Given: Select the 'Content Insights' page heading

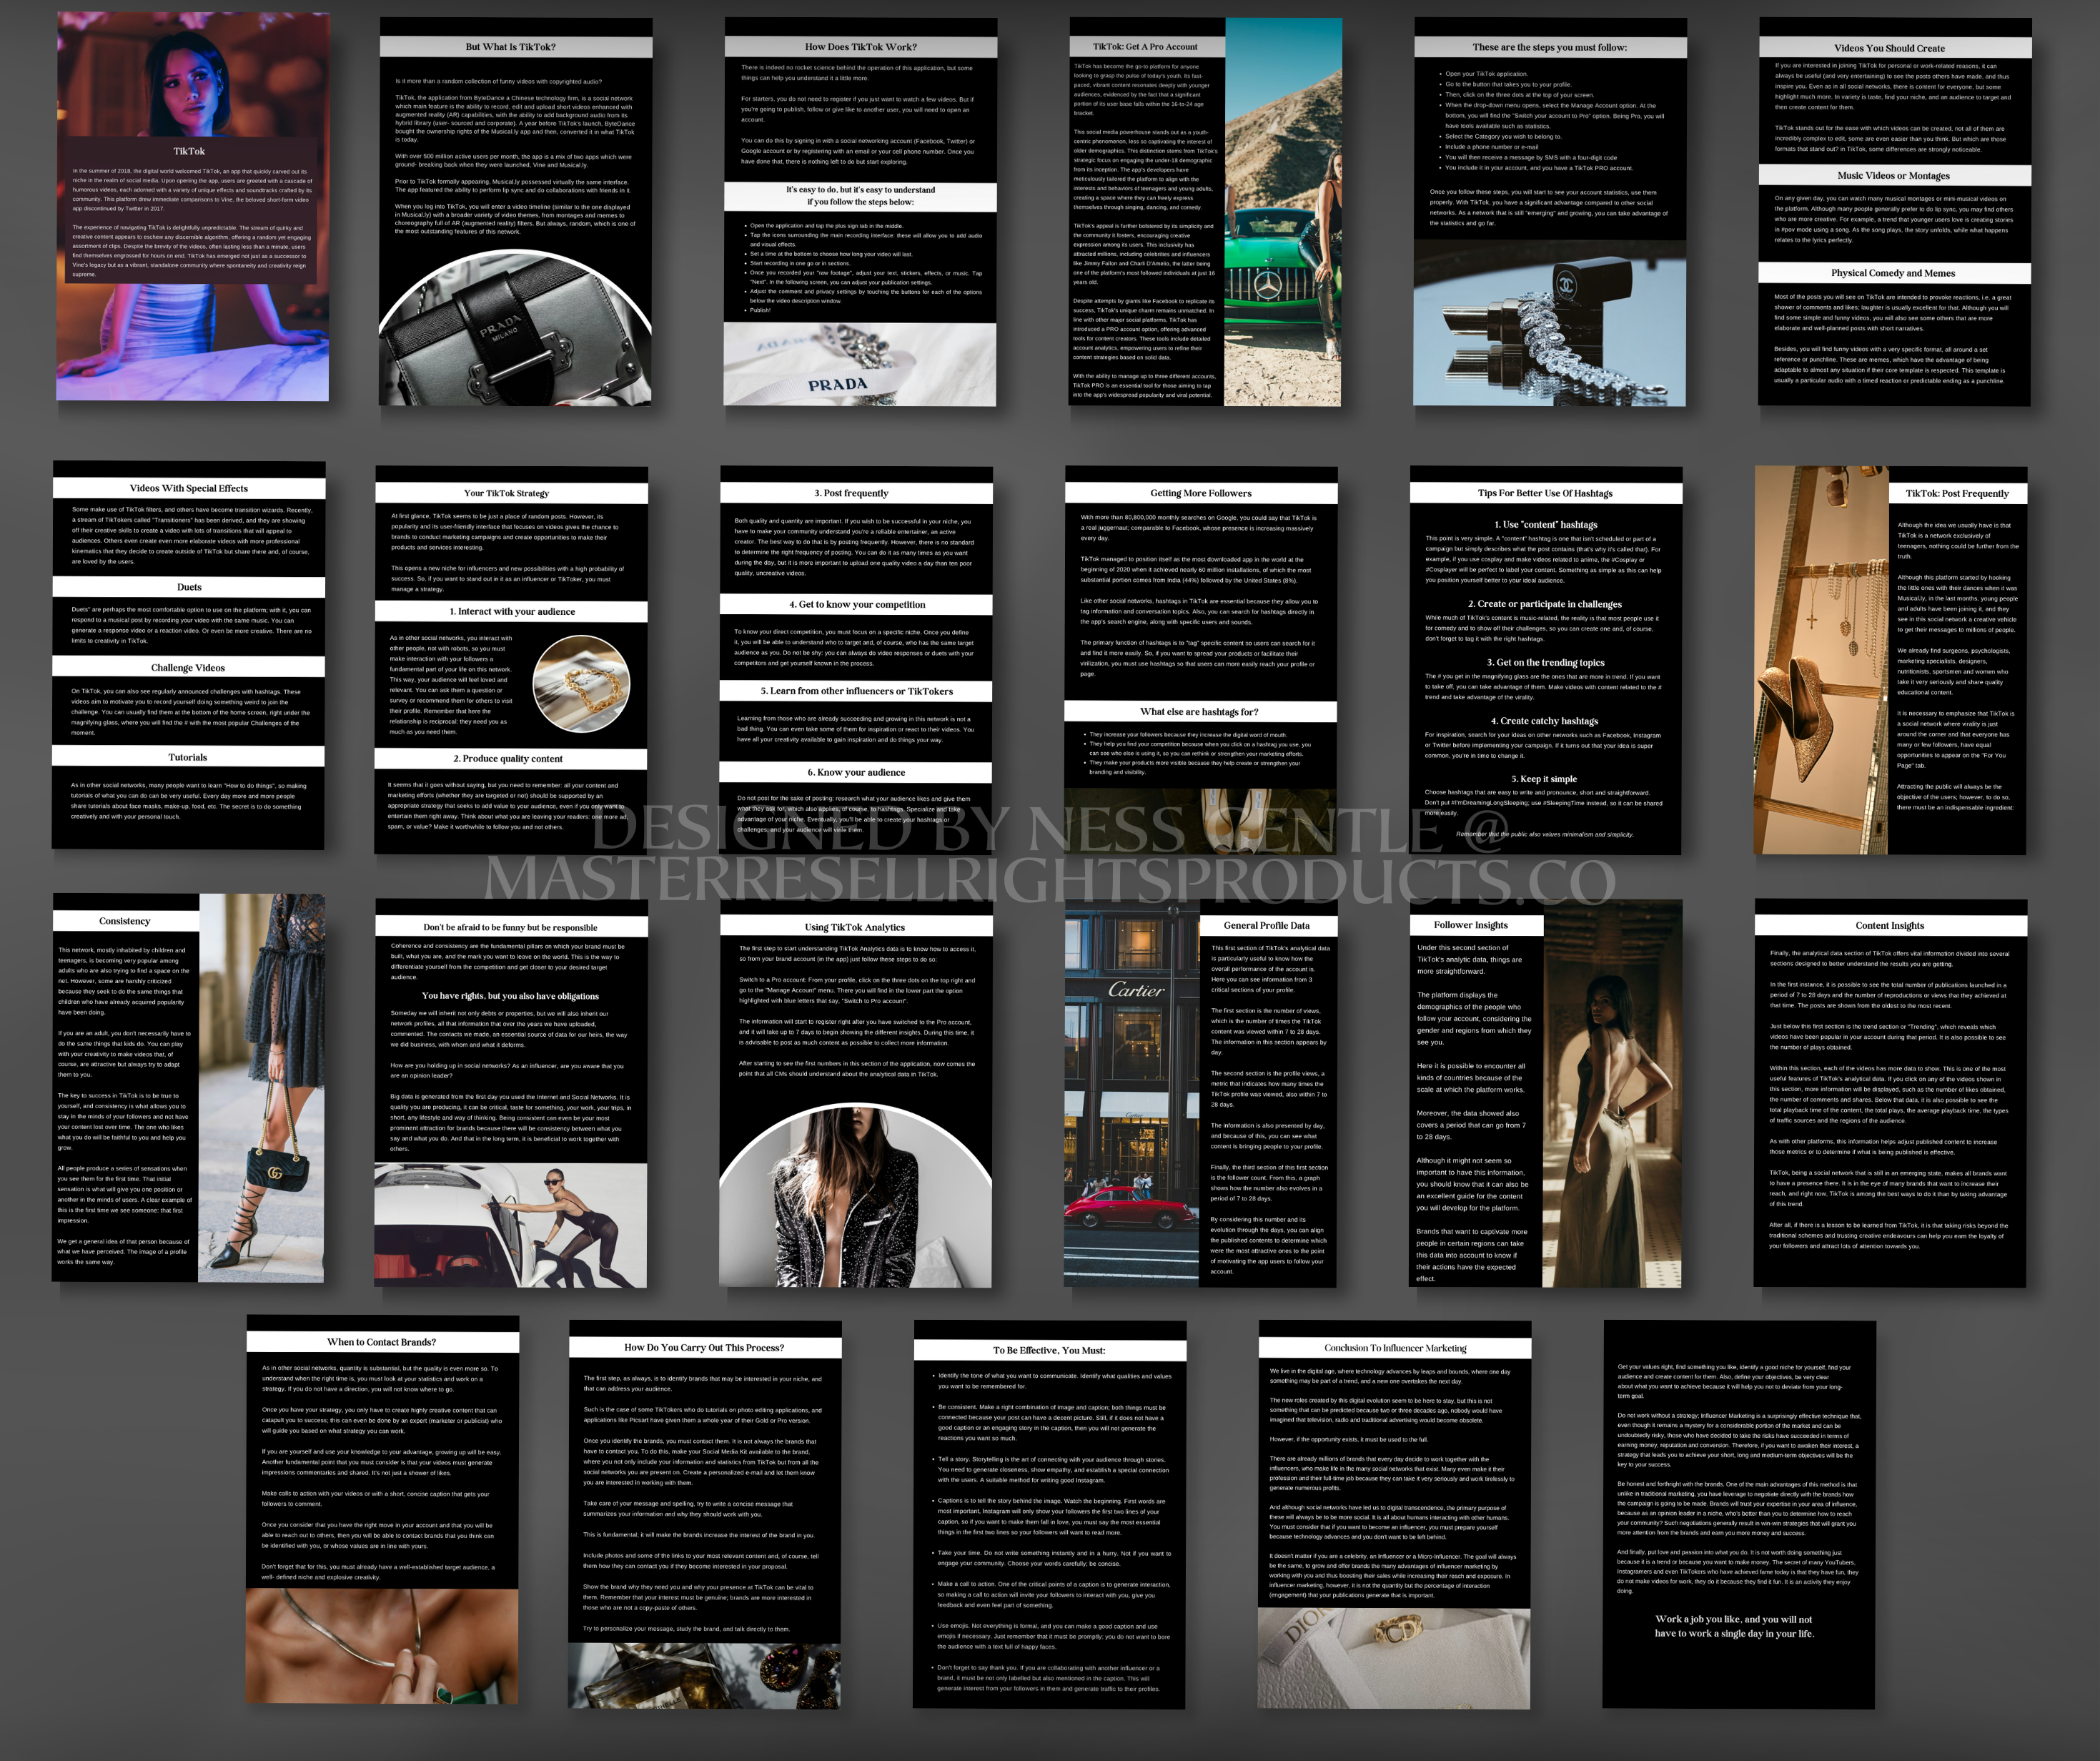Looking at the screenshot, I should pyautogui.click(x=1889, y=925).
